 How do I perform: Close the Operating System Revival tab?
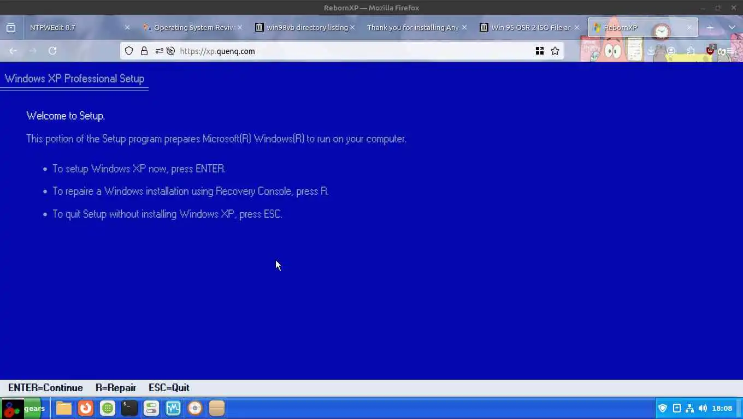coord(239,27)
